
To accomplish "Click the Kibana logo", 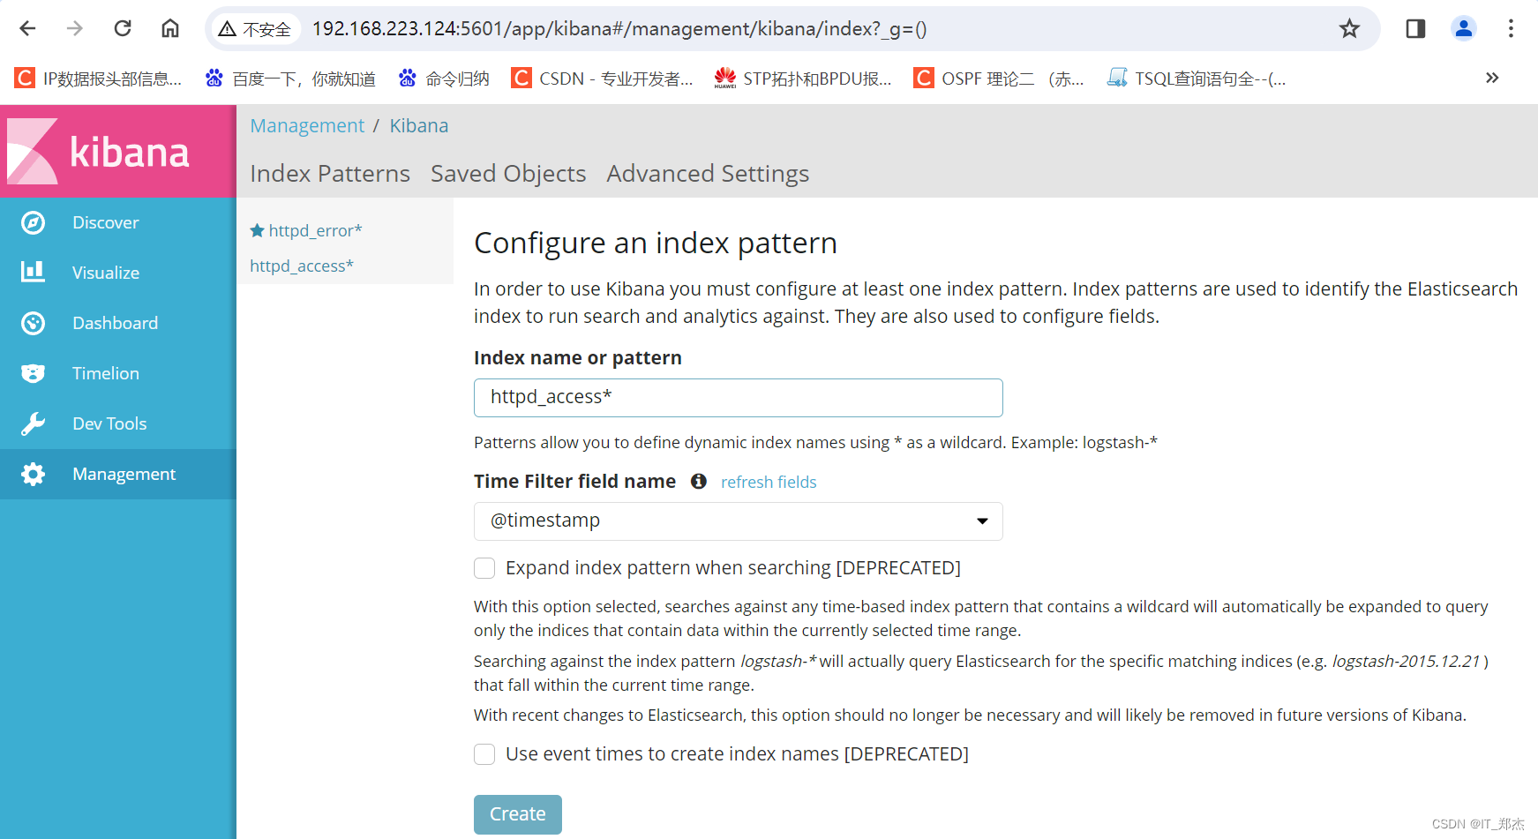I will pyautogui.click(x=99, y=152).
